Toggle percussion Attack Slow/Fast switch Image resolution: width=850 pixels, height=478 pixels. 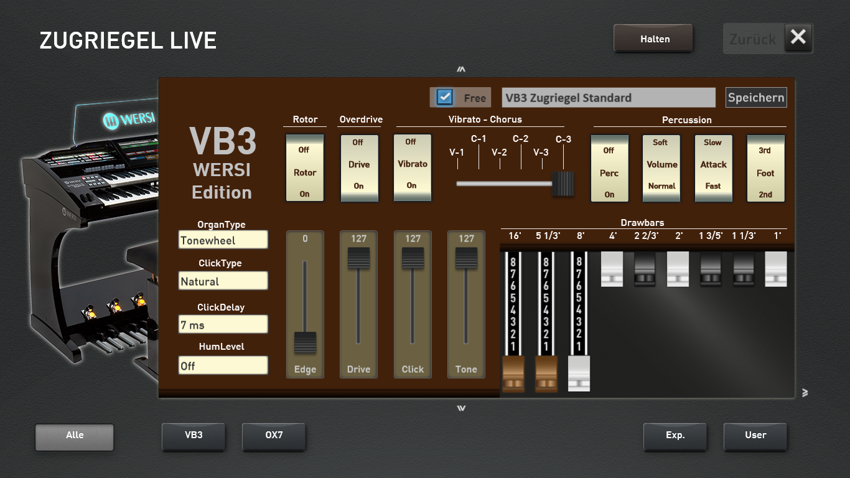tap(713, 168)
